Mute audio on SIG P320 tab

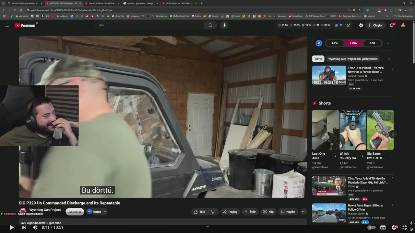(x=76, y=3)
